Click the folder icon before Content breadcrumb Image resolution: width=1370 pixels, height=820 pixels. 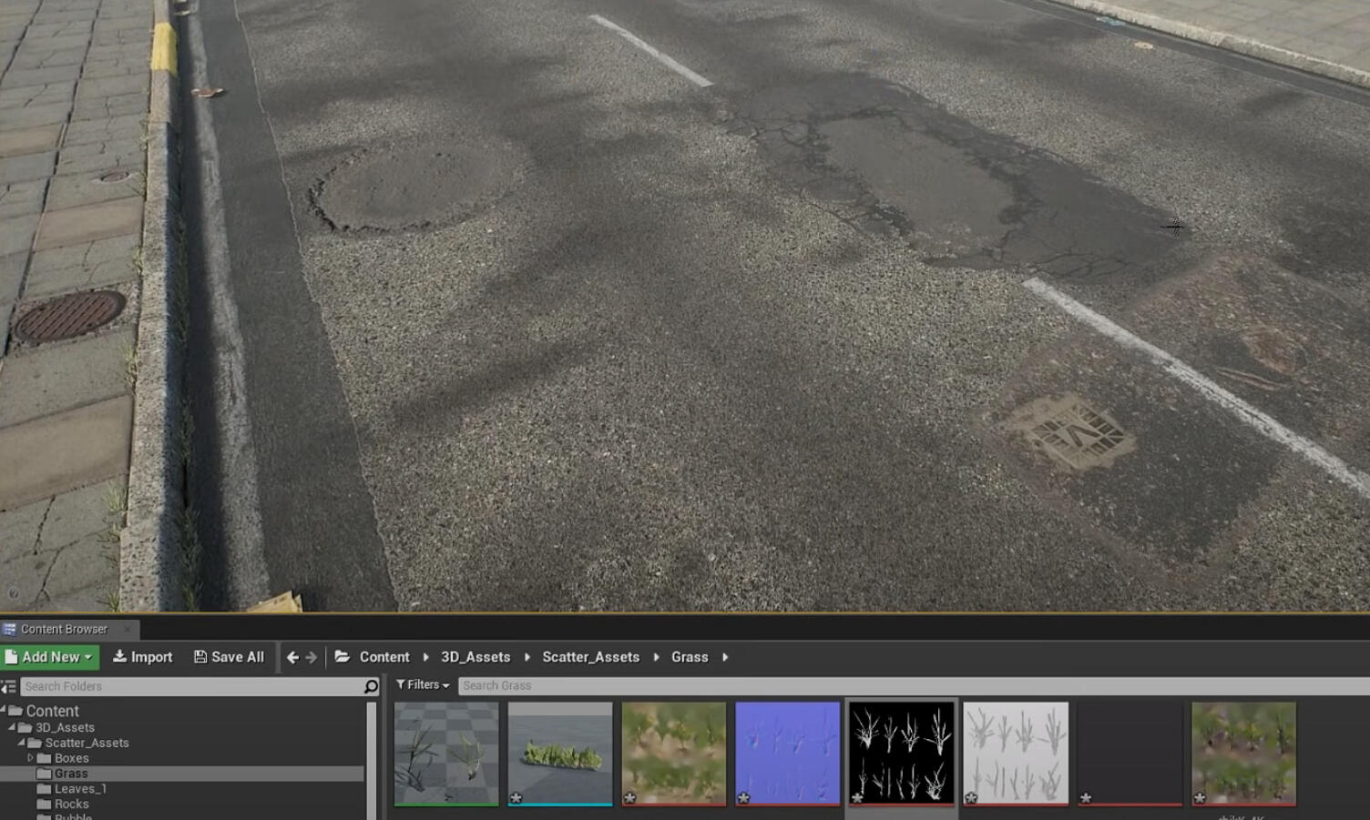(342, 657)
